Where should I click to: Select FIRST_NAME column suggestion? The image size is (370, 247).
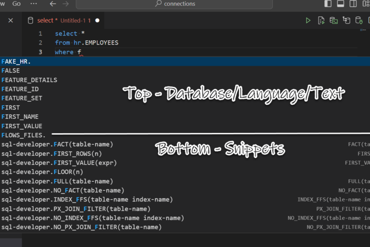click(185, 117)
